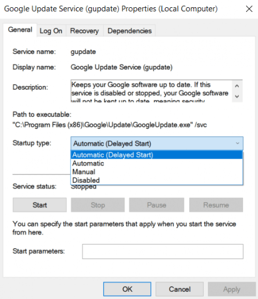
Task: Click the Resume service button
Action: [x=216, y=205]
